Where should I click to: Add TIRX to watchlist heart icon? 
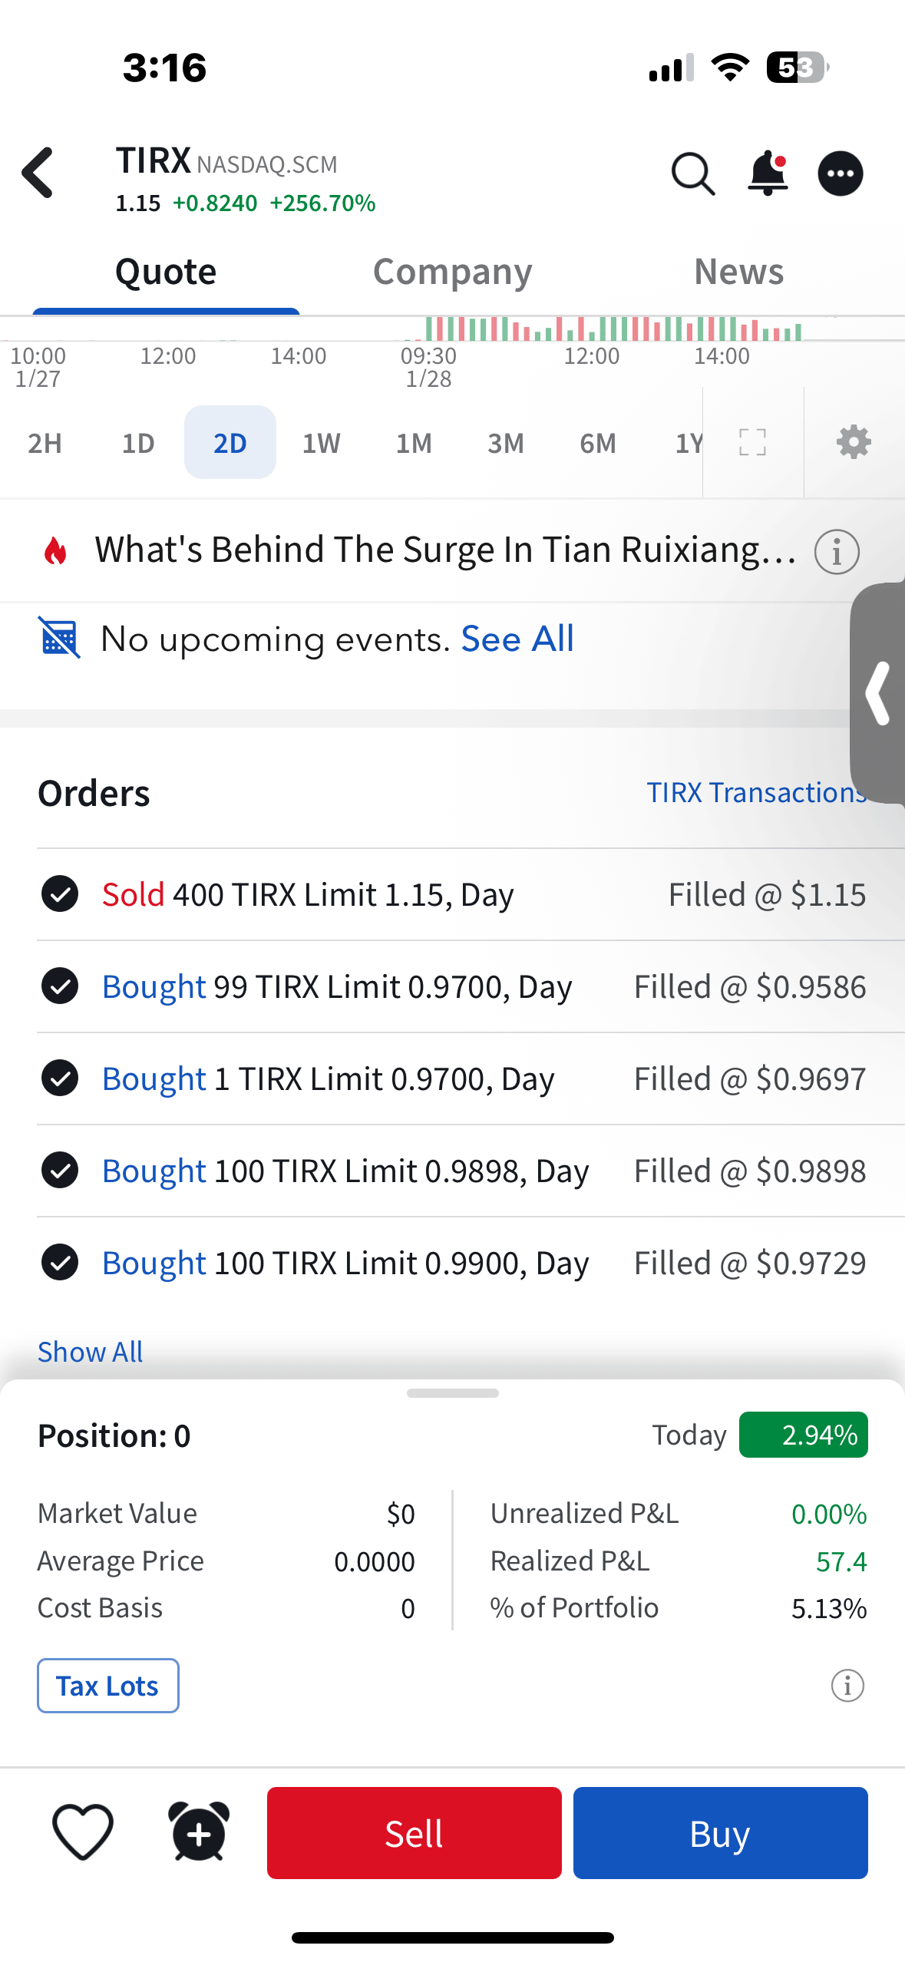tap(83, 1832)
